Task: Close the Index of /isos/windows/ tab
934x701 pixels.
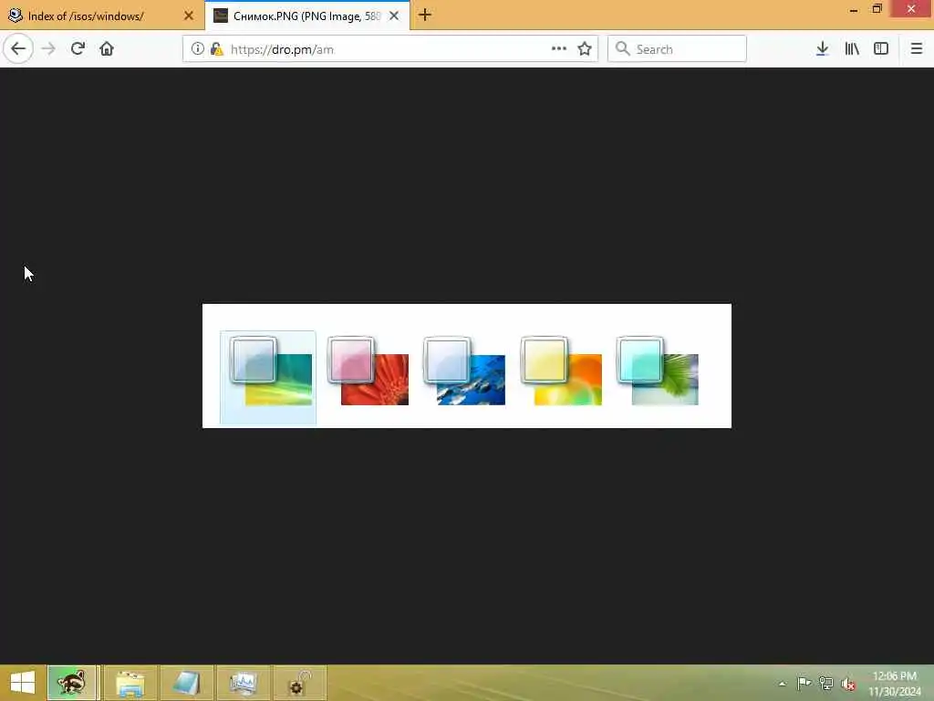Action: pyautogui.click(x=189, y=16)
